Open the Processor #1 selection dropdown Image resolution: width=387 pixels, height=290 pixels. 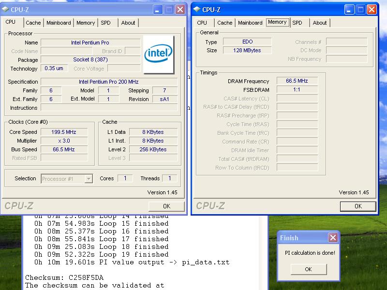pyautogui.click(x=89, y=178)
